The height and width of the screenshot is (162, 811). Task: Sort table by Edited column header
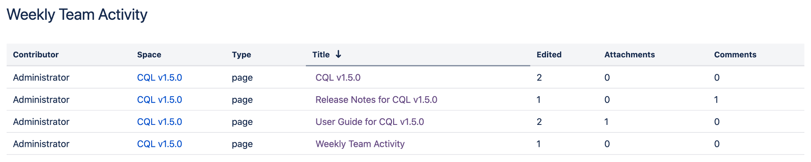point(549,54)
